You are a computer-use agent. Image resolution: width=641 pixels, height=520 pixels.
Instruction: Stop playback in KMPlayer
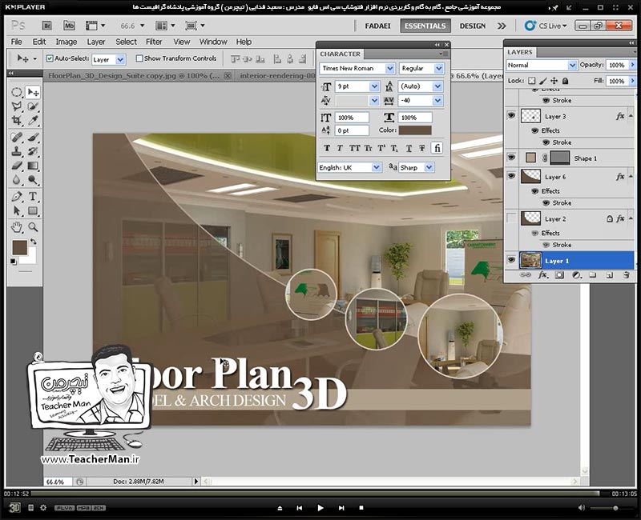tap(361, 508)
